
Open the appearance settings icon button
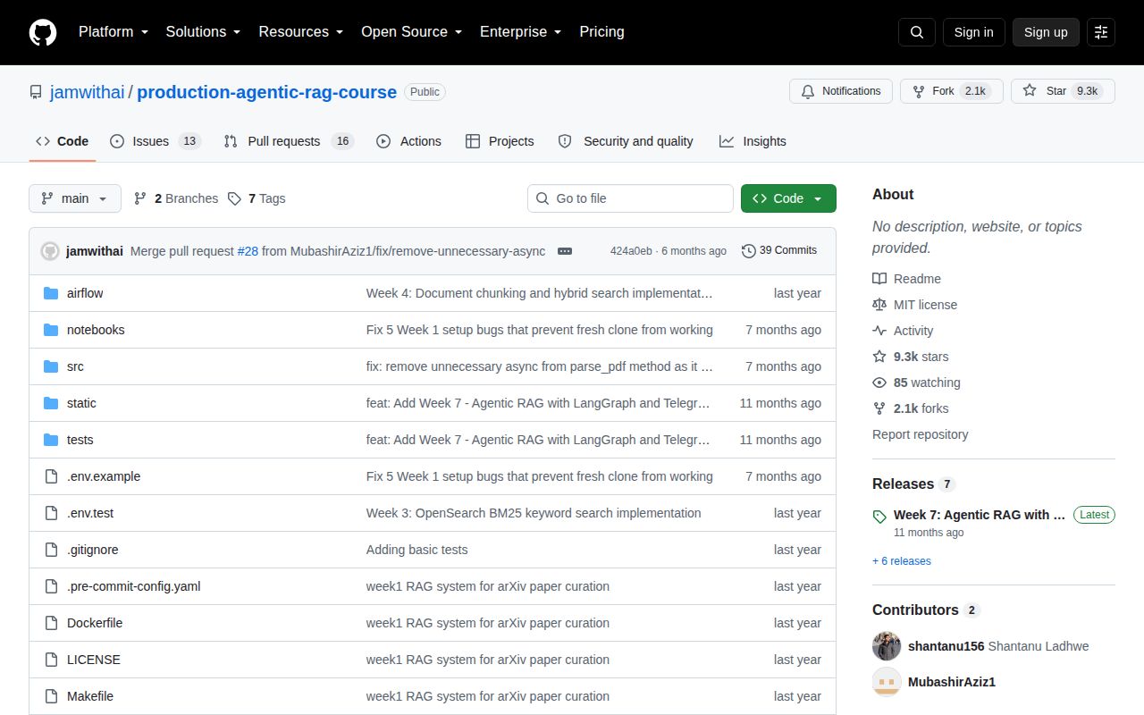click(1101, 32)
